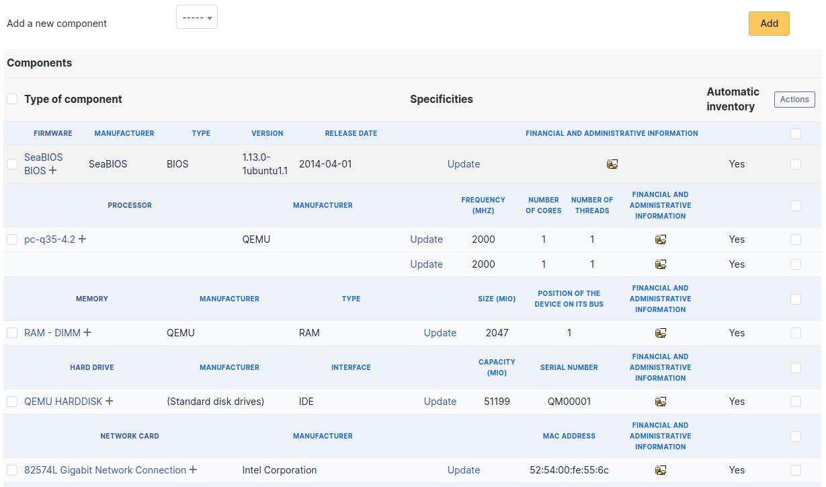The height and width of the screenshot is (487, 826).
Task: Click the SERIAL NUMBER column header
Action: pyautogui.click(x=569, y=367)
